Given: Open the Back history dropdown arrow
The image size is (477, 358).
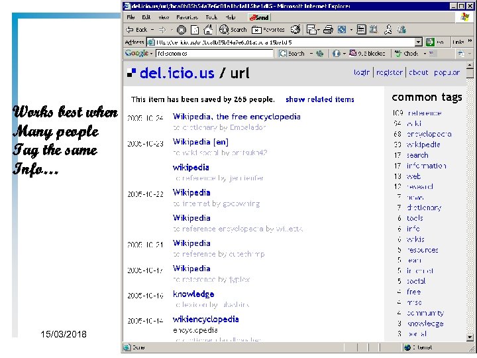Looking at the screenshot, I should [x=152, y=30].
